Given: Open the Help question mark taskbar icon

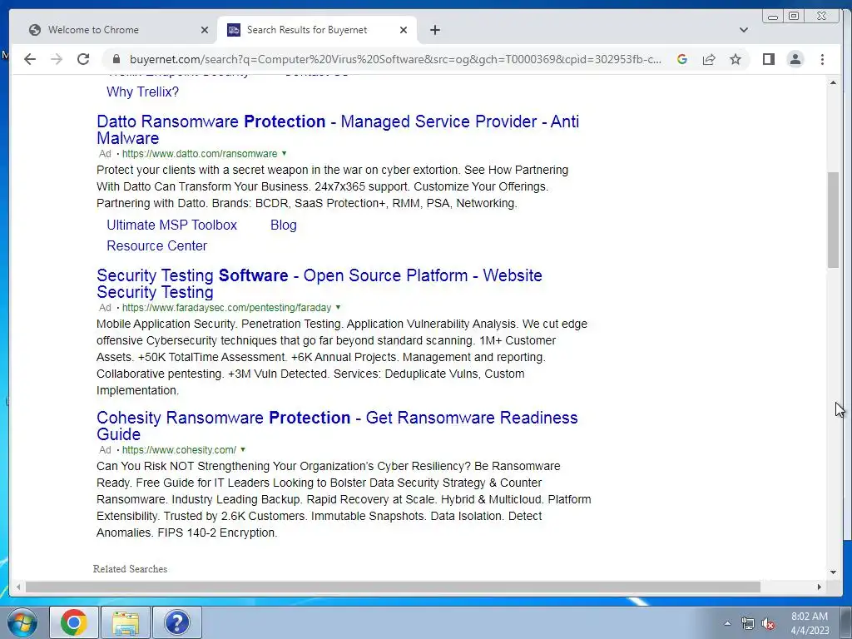Looking at the screenshot, I should (177, 622).
